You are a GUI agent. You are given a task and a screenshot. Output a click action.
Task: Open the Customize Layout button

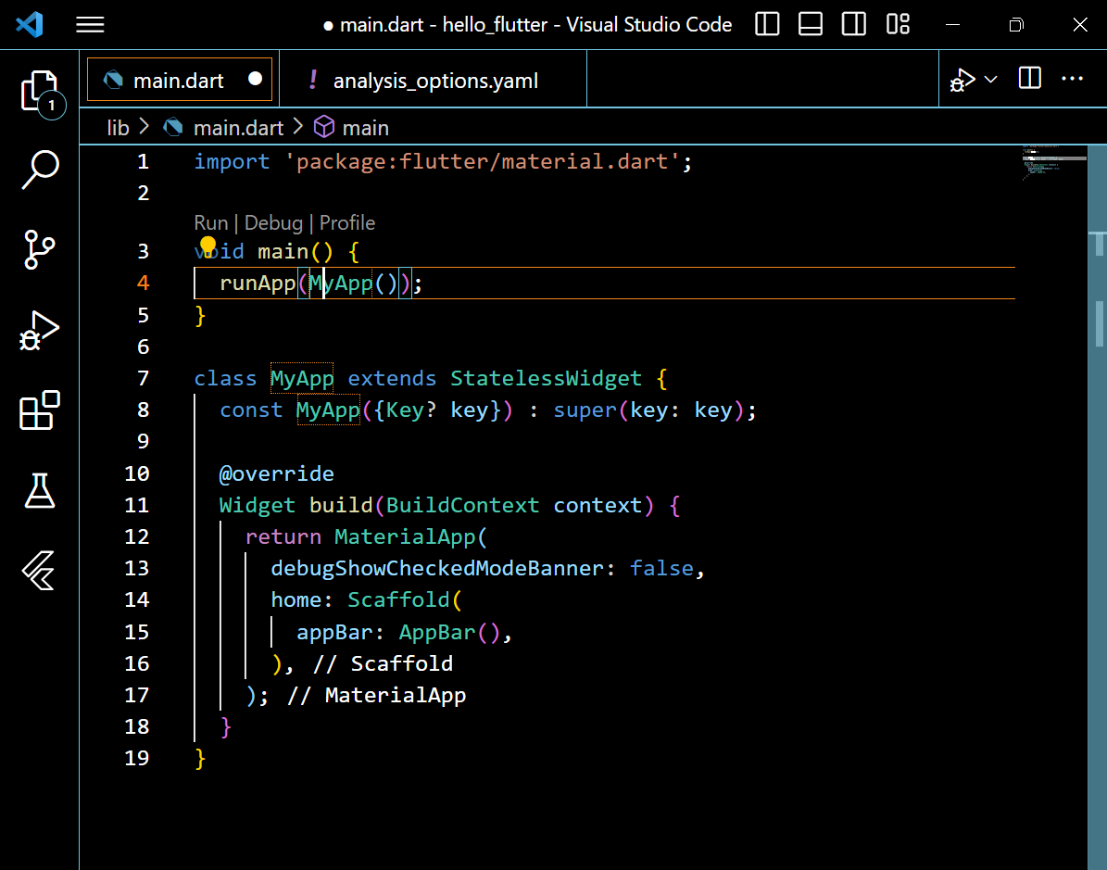pos(898,24)
